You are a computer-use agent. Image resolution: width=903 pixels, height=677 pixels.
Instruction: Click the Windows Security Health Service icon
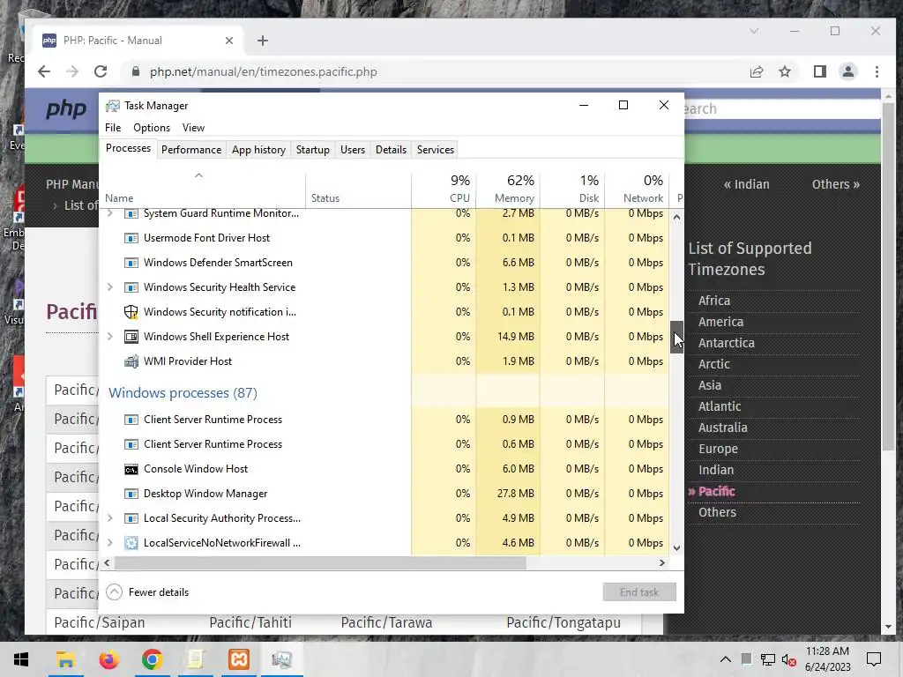coord(131,287)
